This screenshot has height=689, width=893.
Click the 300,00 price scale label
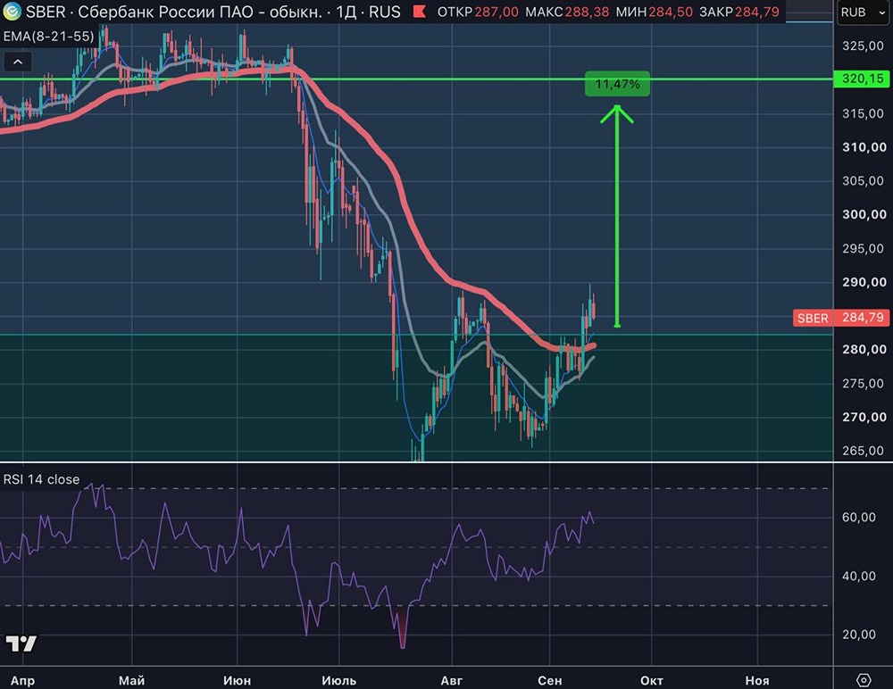pos(864,215)
